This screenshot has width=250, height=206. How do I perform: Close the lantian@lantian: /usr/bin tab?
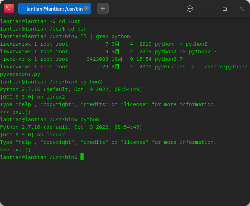(86, 9)
